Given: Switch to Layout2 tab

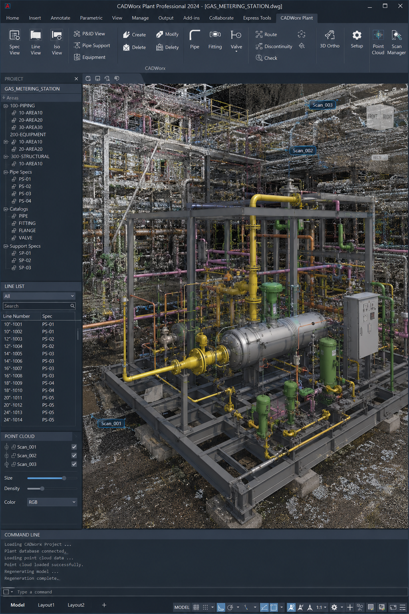Looking at the screenshot, I should (x=76, y=605).
